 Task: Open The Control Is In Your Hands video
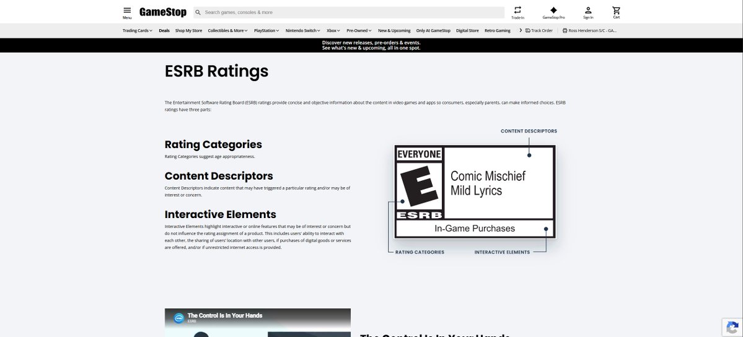point(258,323)
